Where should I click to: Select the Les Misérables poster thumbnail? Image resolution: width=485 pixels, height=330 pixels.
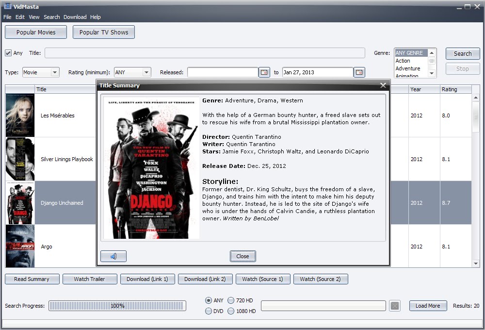point(20,115)
